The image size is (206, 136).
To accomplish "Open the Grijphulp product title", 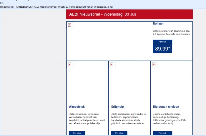I will coord(117,106).
